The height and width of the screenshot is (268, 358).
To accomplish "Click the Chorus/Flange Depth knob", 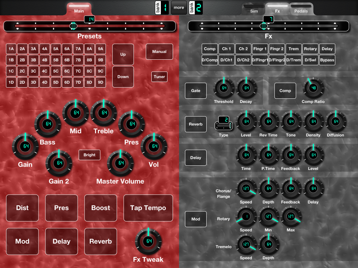I will tap(268, 188).
